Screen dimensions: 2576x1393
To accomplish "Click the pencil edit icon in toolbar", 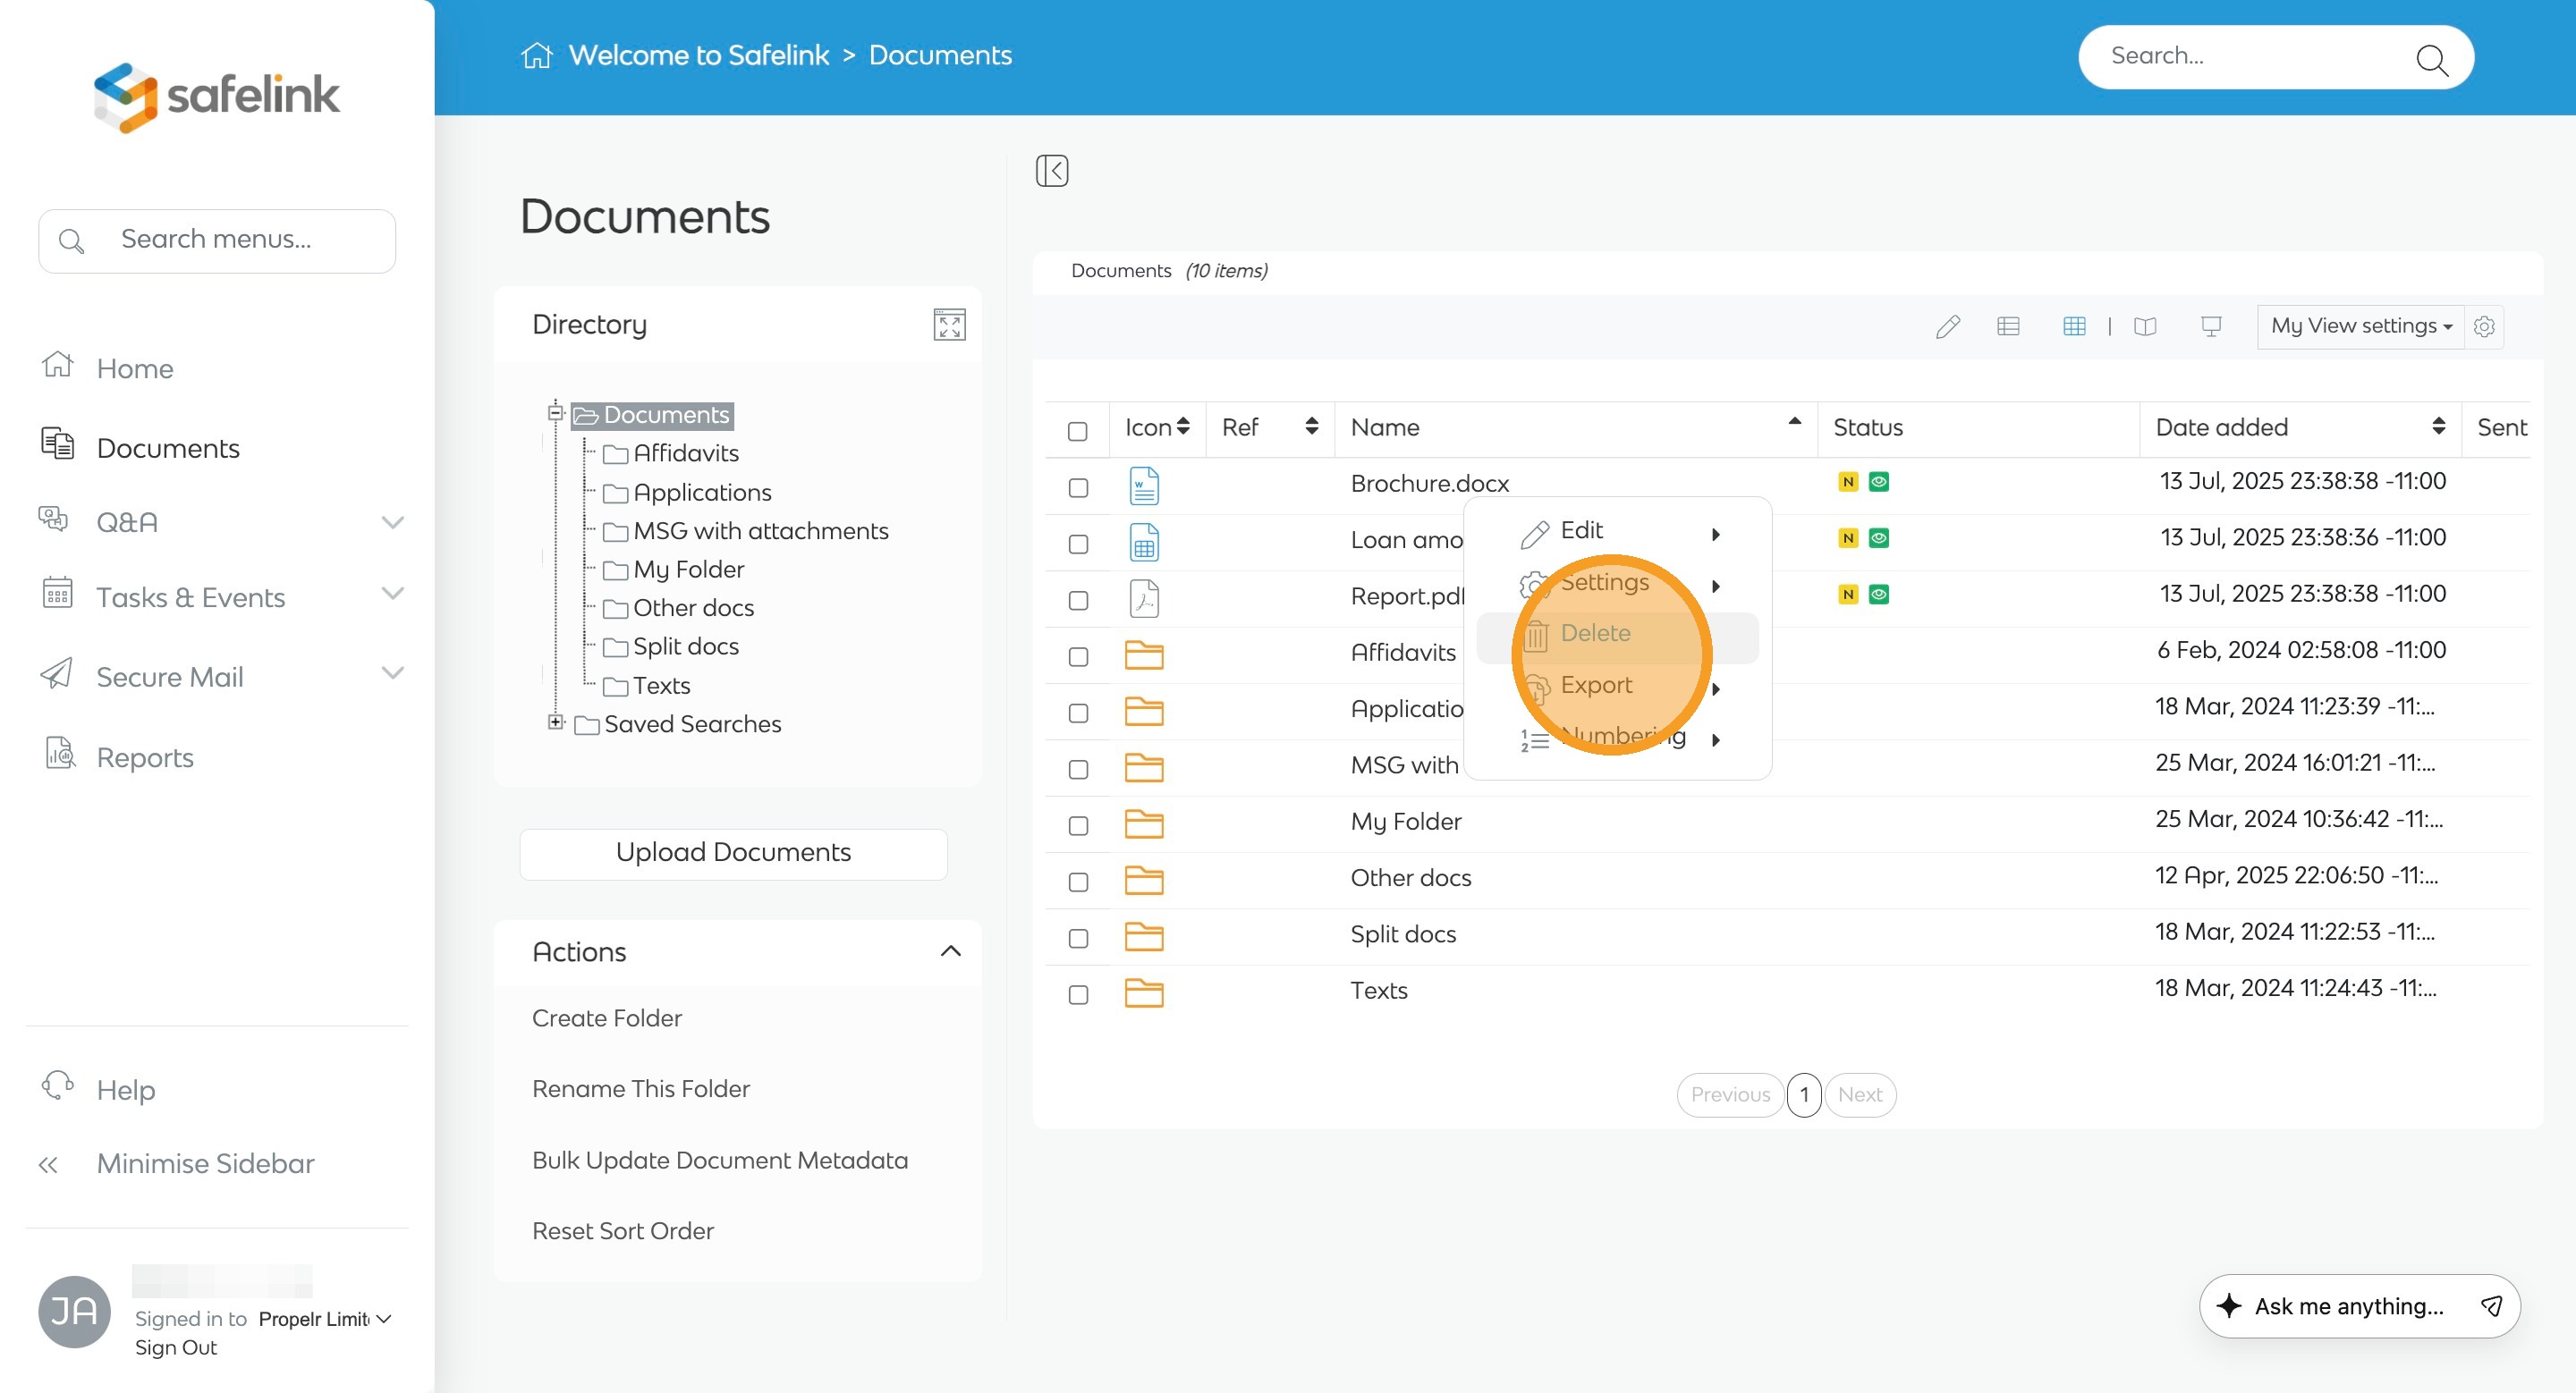I will pos(1947,326).
